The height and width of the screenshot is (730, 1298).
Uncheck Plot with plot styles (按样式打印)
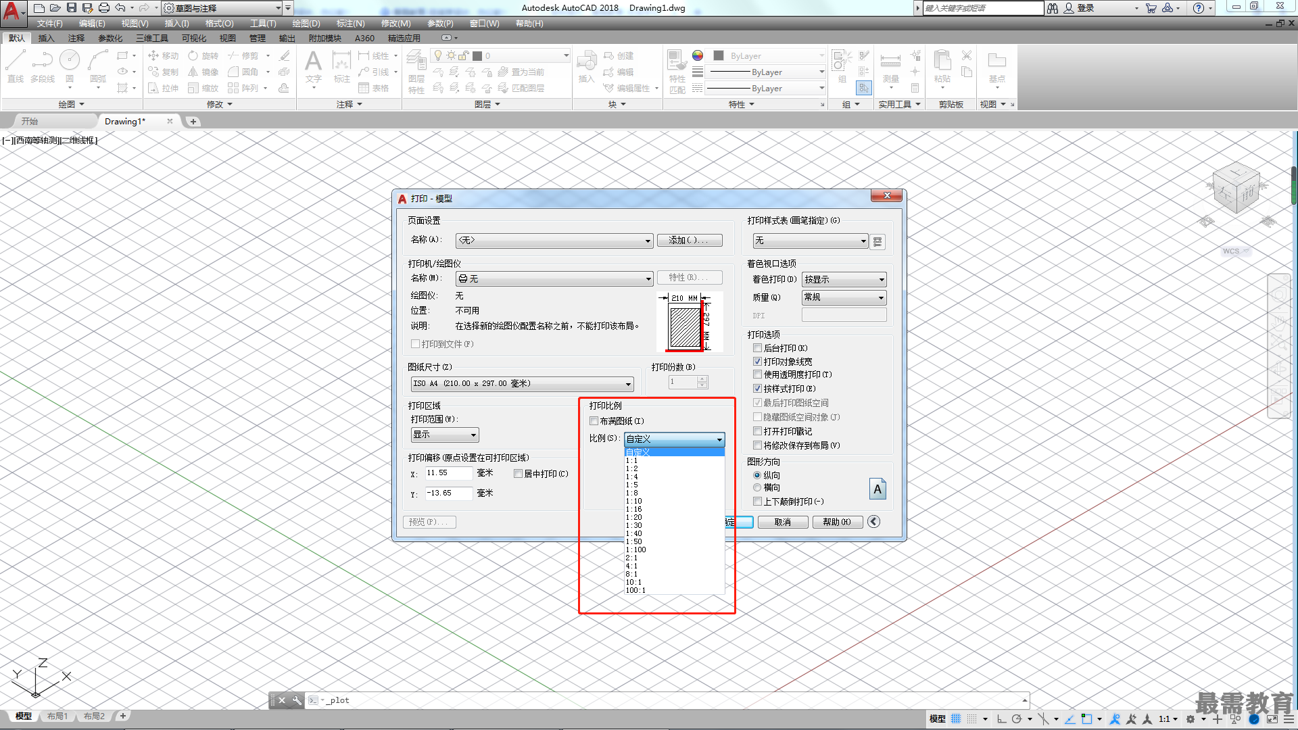click(x=757, y=389)
